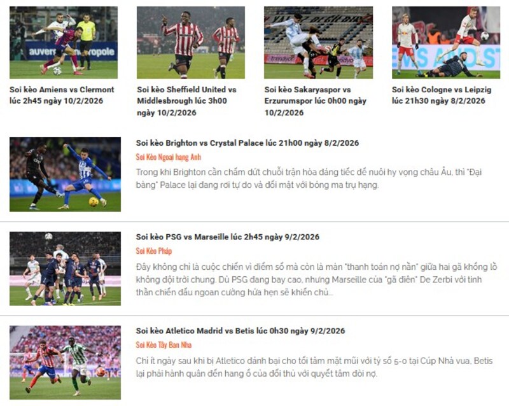The image size is (509, 406).
Task: Click the Brighton article summary text
Action: click(x=309, y=178)
